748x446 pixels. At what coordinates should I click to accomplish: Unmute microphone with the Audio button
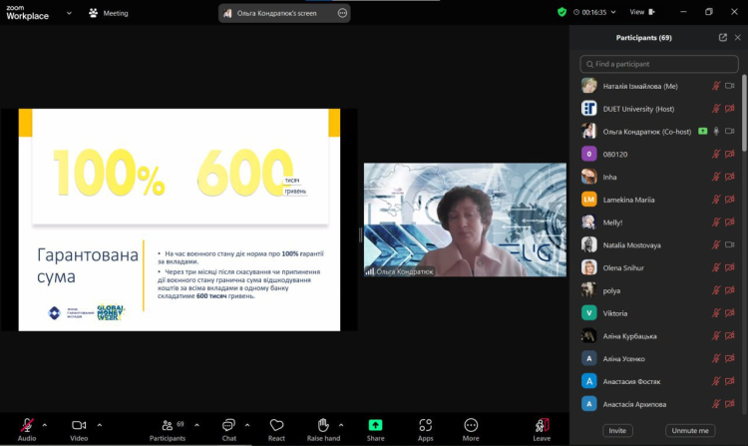[x=27, y=426]
